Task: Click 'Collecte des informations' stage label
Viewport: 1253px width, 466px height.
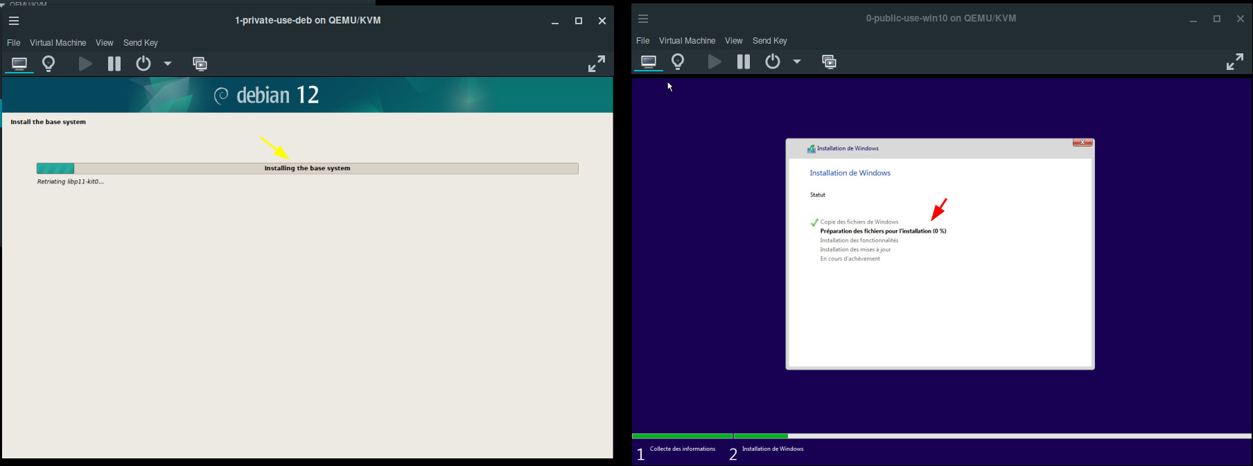Action: pos(683,449)
